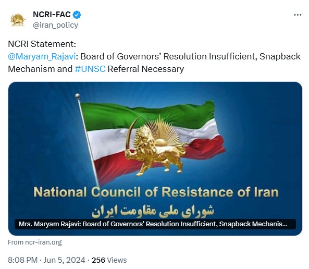Open the @Maryam_Rajavi mention

pyautogui.click(x=42, y=56)
